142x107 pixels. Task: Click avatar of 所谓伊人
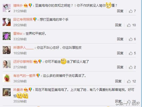[x=7, y=50]
